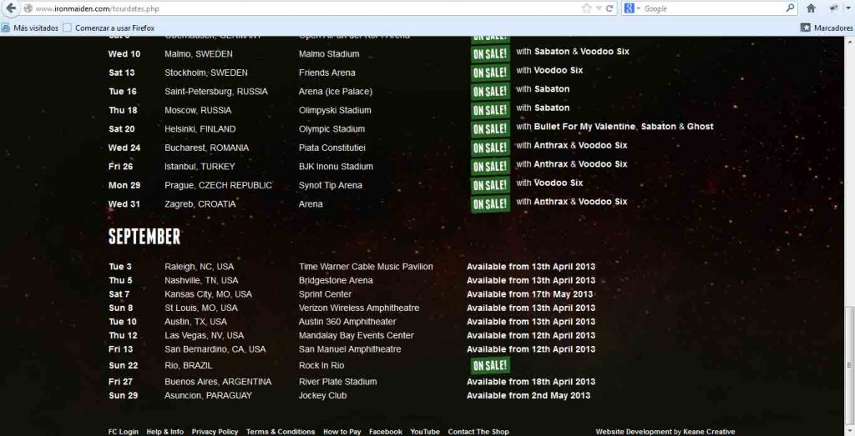Click the vertical scrollbar thumb
Image resolution: width=855 pixels, height=436 pixels.
click(849, 365)
